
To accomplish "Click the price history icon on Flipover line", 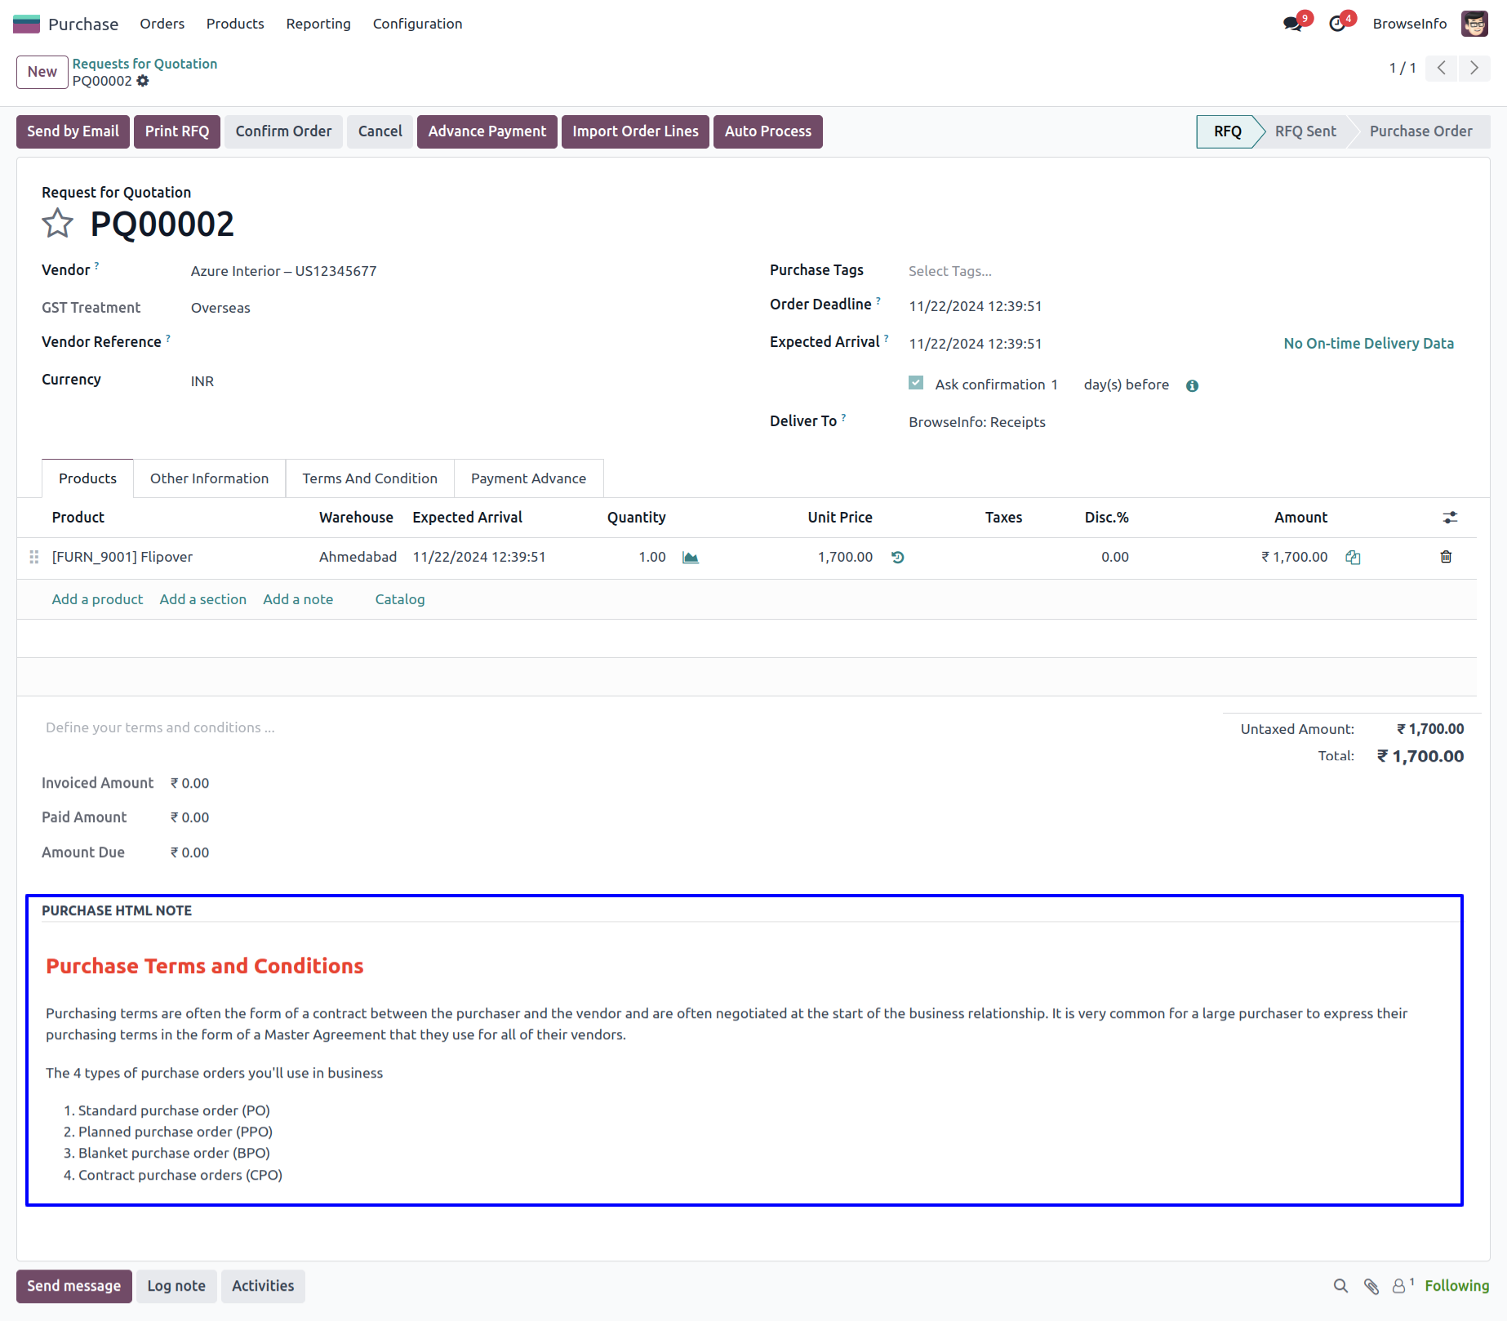I will tap(897, 558).
